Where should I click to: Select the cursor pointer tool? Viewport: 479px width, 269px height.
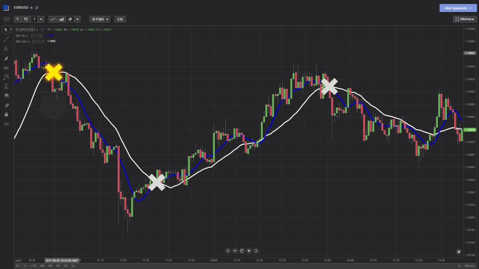pyautogui.click(x=6, y=30)
